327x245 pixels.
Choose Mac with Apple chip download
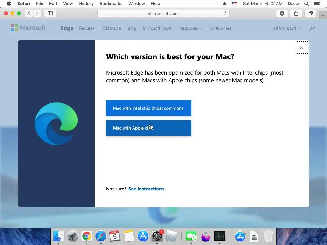(148, 128)
